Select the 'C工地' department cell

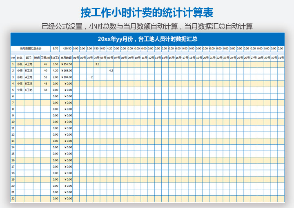click(29, 90)
